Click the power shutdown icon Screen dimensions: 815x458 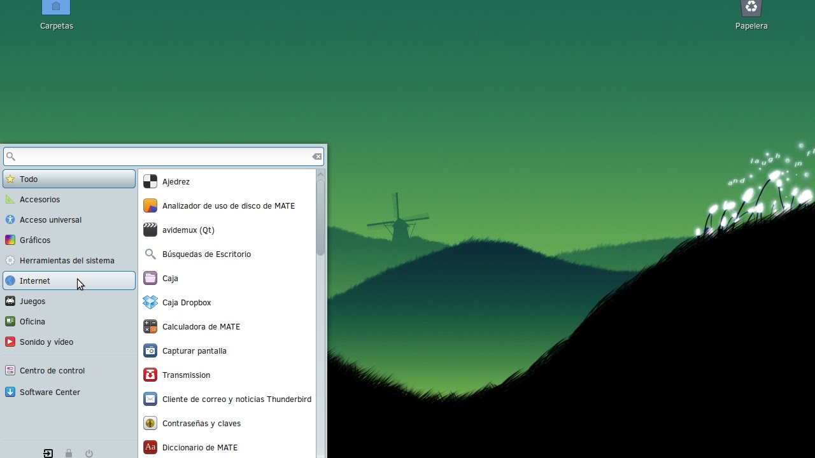(x=89, y=454)
